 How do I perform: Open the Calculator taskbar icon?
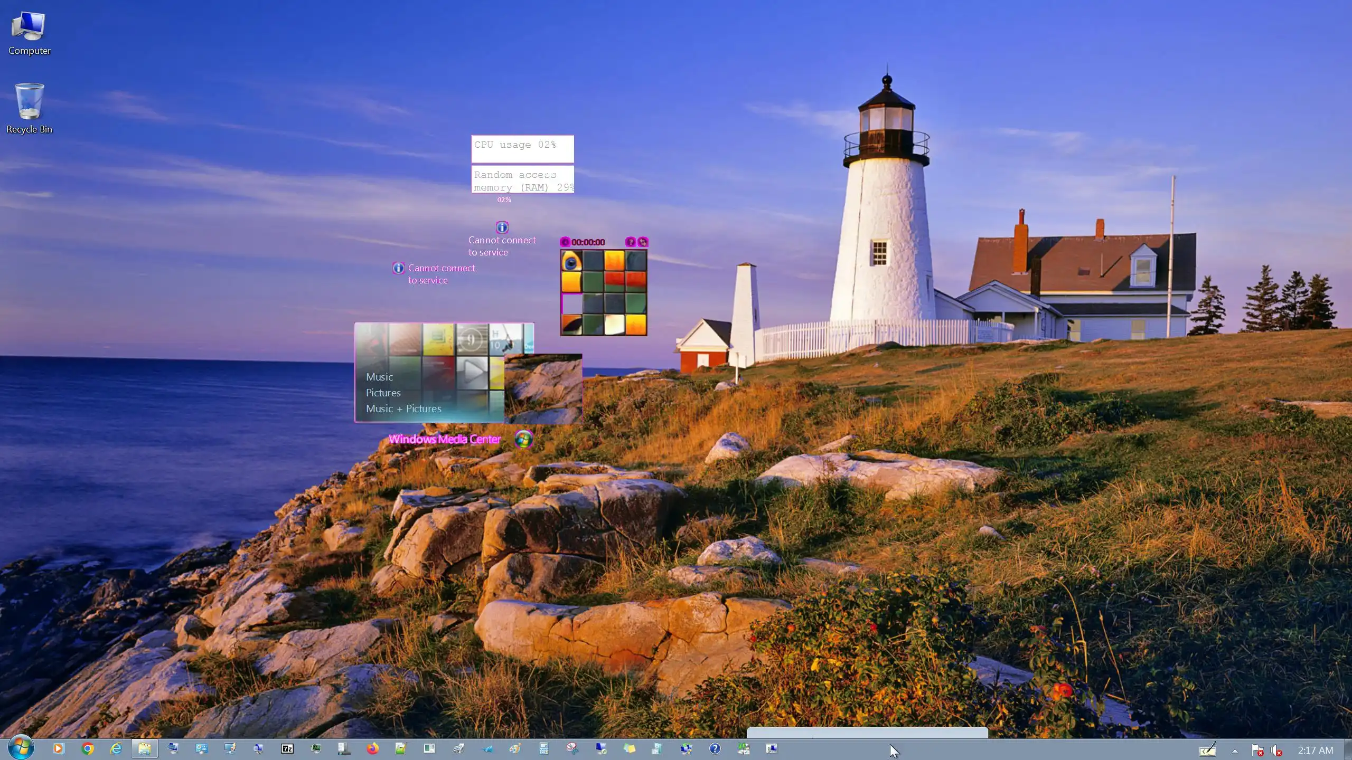(x=543, y=748)
